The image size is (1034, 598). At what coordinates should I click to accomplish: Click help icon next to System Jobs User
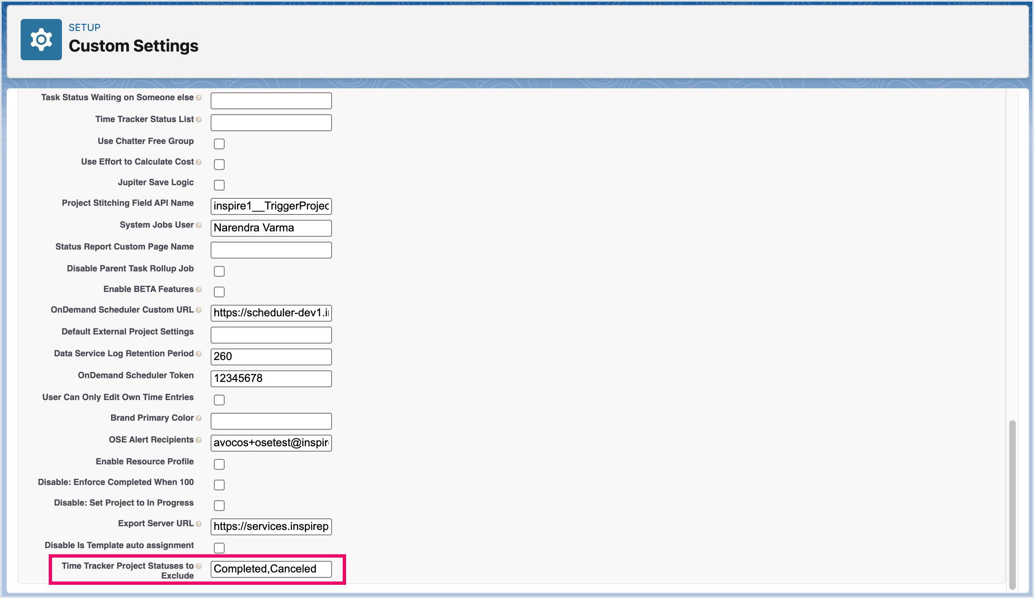pyautogui.click(x=199, y=225)
